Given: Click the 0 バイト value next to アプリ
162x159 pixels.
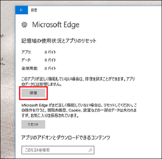Looking at the screenshot, I should click(x=50, y=52).
